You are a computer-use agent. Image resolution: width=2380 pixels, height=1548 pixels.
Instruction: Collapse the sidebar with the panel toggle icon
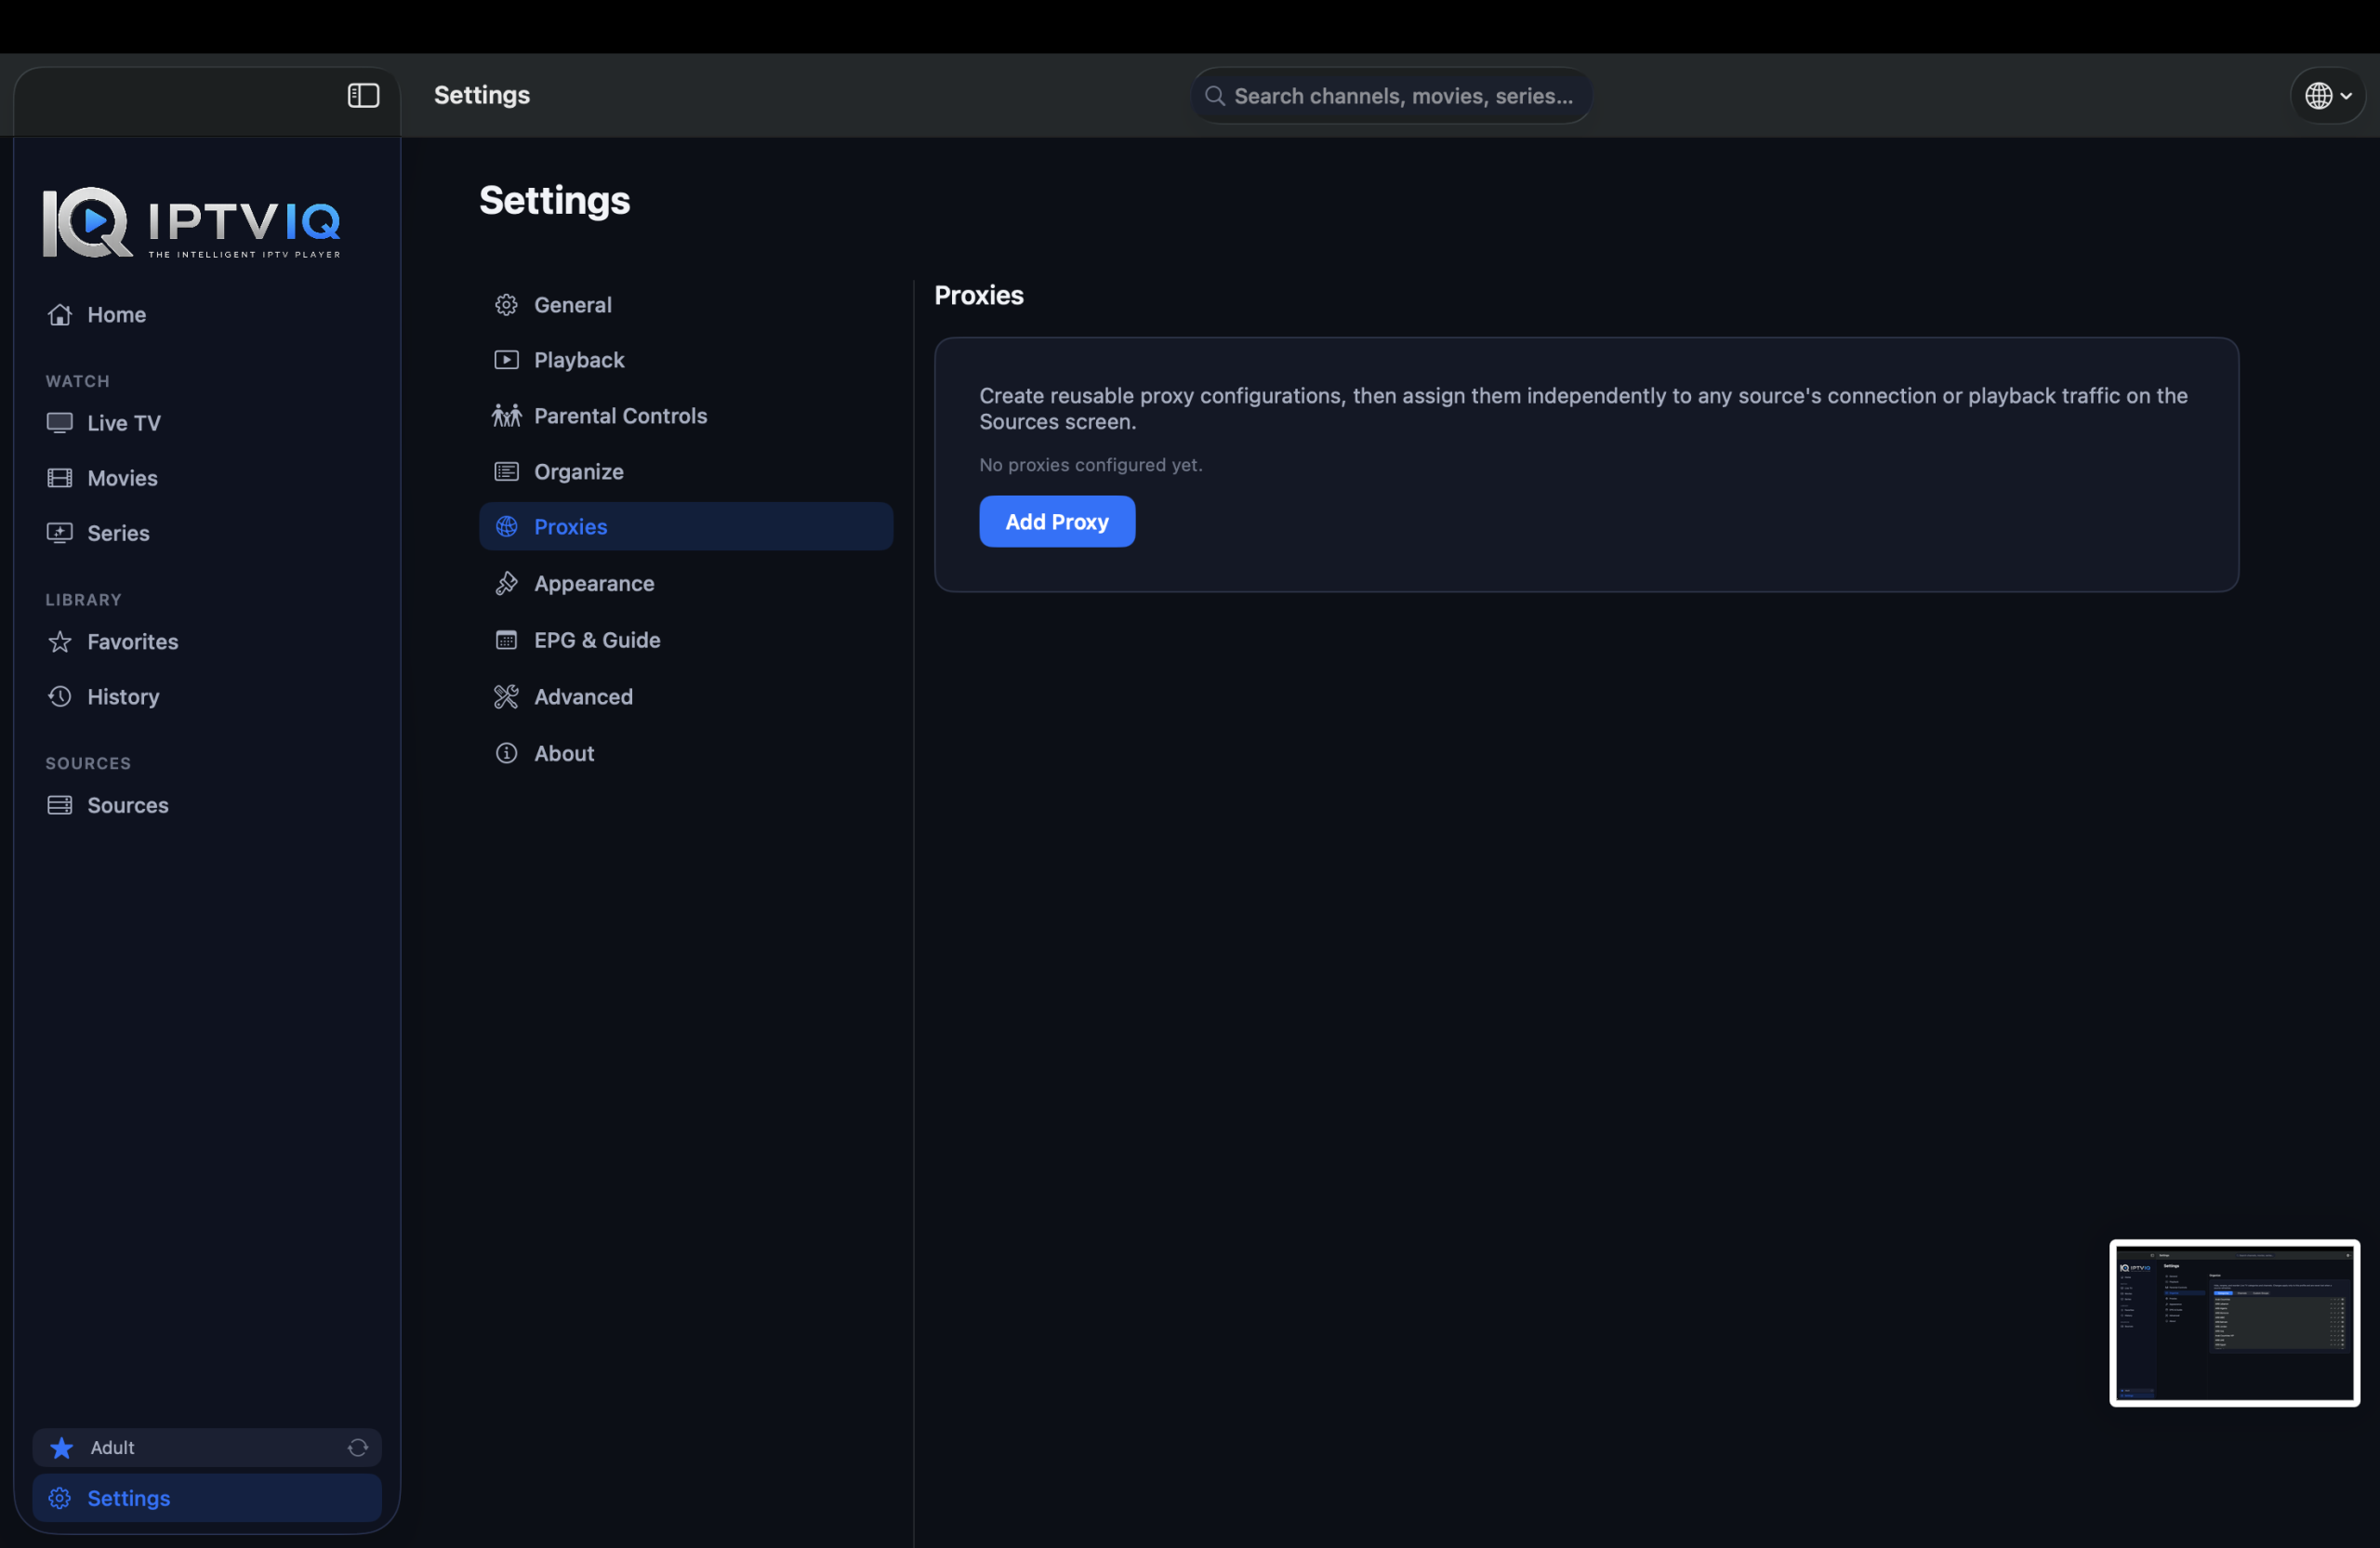pos(363,95)
